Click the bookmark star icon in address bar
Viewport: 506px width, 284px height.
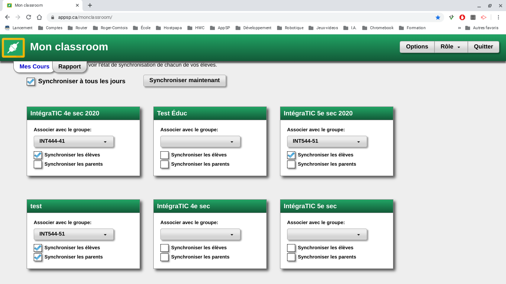coord(438,17)
